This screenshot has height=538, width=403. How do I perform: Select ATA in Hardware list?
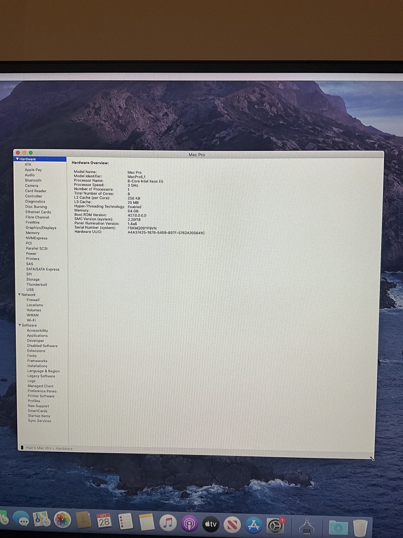tap(28, 164)
